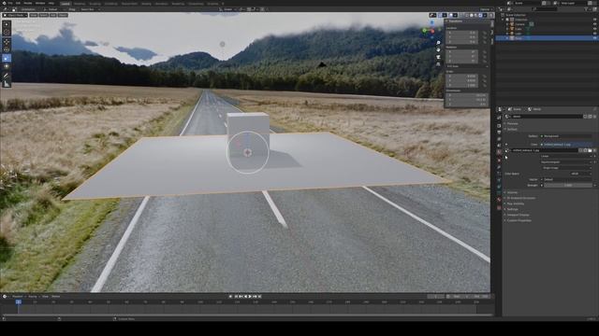Screen dimensions: 599x336
Task: Select the Rotate tool
Action: (x=7, y=49)
